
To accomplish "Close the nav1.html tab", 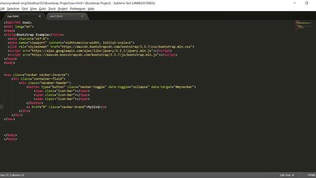I will (82, 16).
